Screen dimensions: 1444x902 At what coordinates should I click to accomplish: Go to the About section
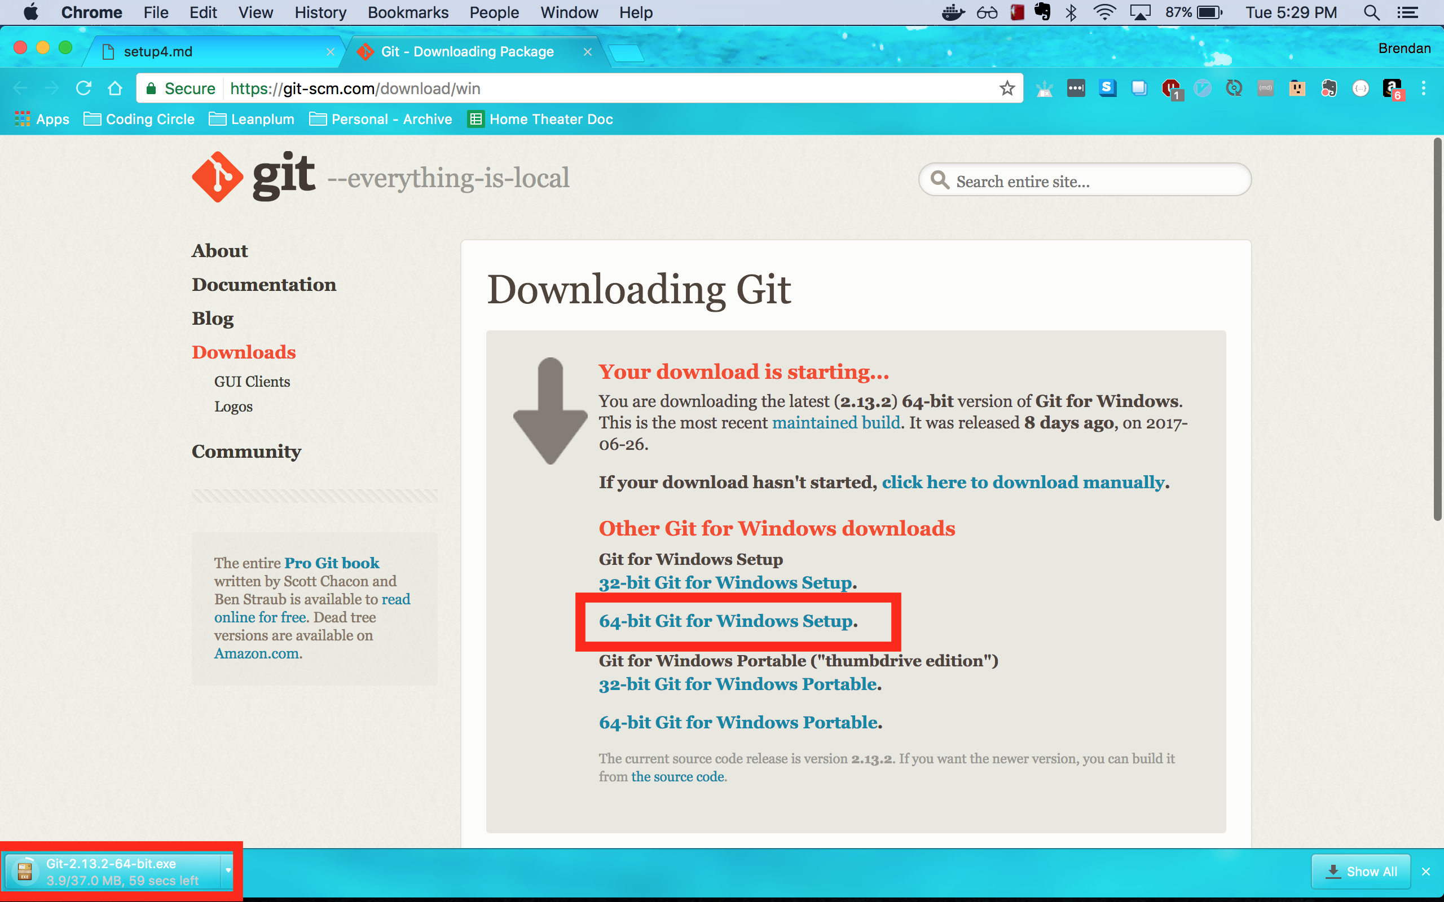point(219,250)
